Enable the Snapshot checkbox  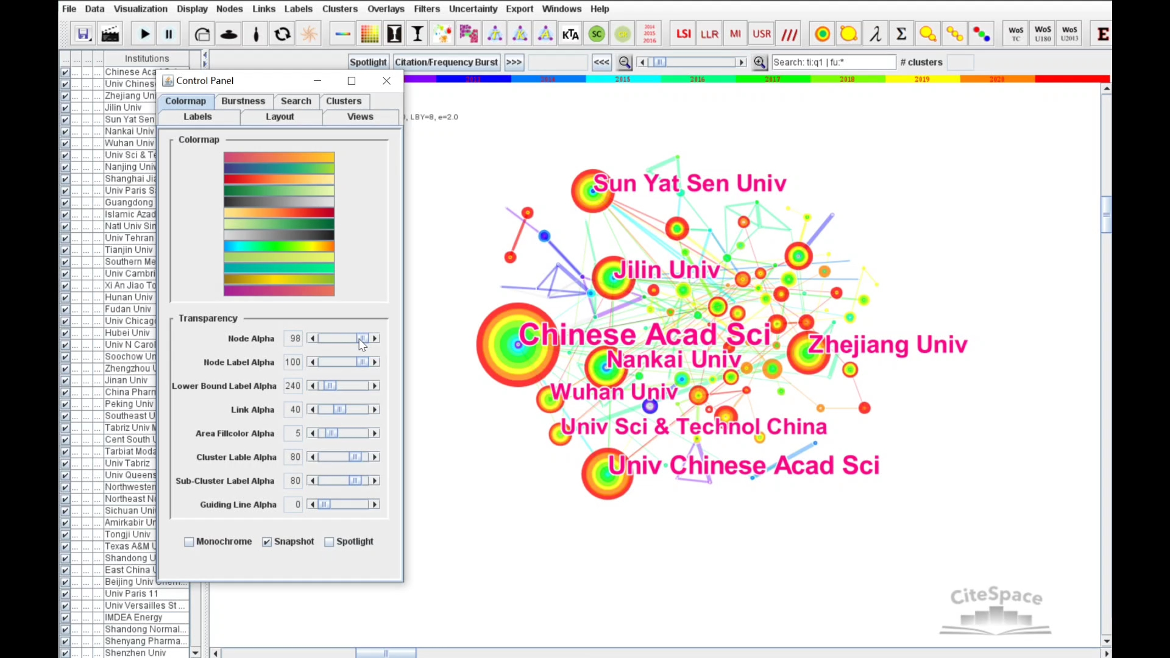click(x=268, y=542)
